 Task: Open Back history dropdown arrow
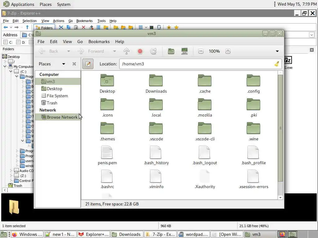tap(69, 51)
